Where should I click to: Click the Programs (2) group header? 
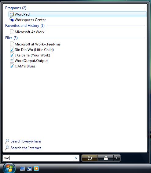coord(16,8)
